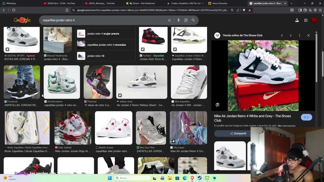Switch to the Zapatillas Tier List tab

(185, 3)
